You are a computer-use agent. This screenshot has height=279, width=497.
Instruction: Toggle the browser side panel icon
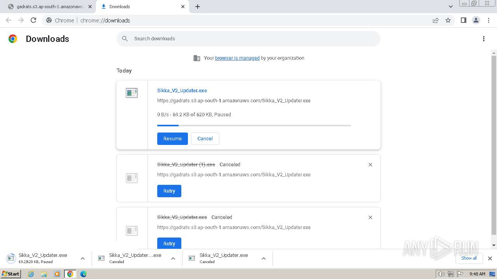coord(463,21)
